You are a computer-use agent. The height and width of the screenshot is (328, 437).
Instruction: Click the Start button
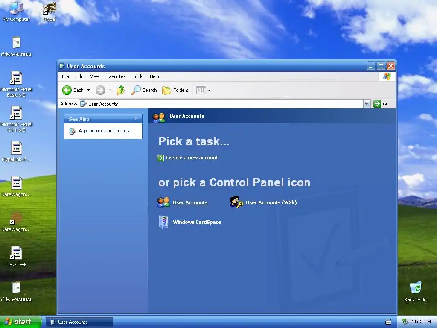20,322
